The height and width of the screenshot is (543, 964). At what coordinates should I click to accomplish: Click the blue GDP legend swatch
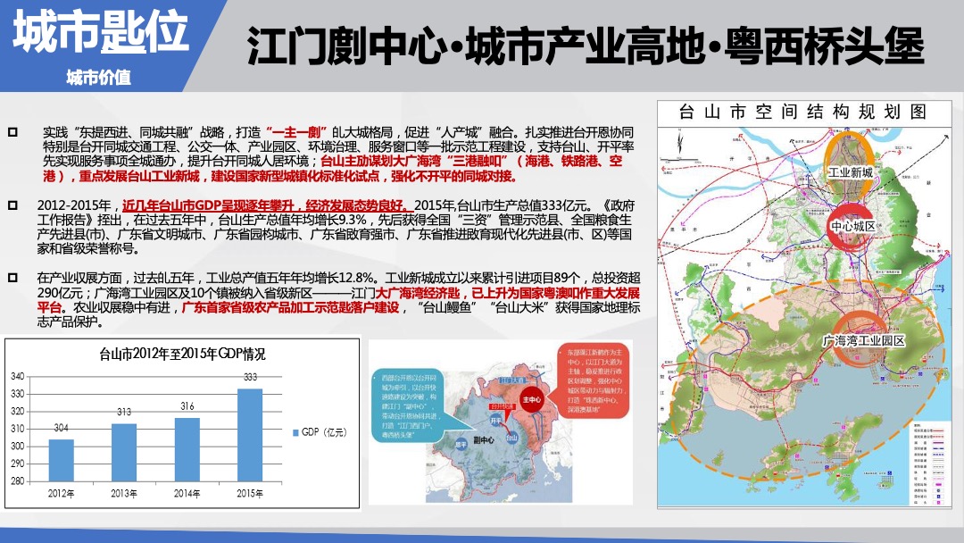point(295,432)
